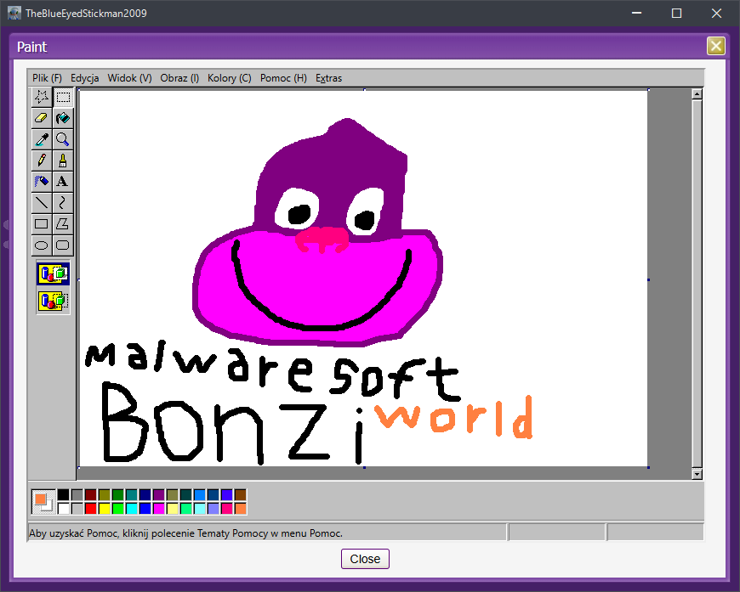Click the vertical scrollbar down arrow
Image resolution: width=740 pixels, height=592 pixels.
point(697,474)
